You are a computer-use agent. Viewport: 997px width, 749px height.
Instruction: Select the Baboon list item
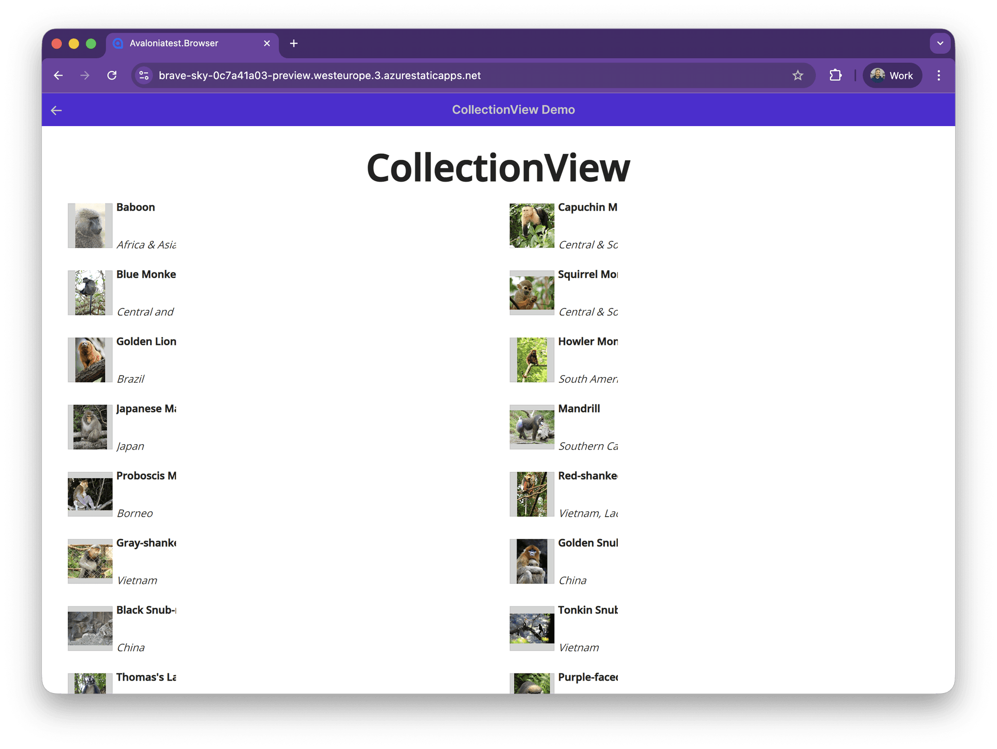(x=135, y=207)
